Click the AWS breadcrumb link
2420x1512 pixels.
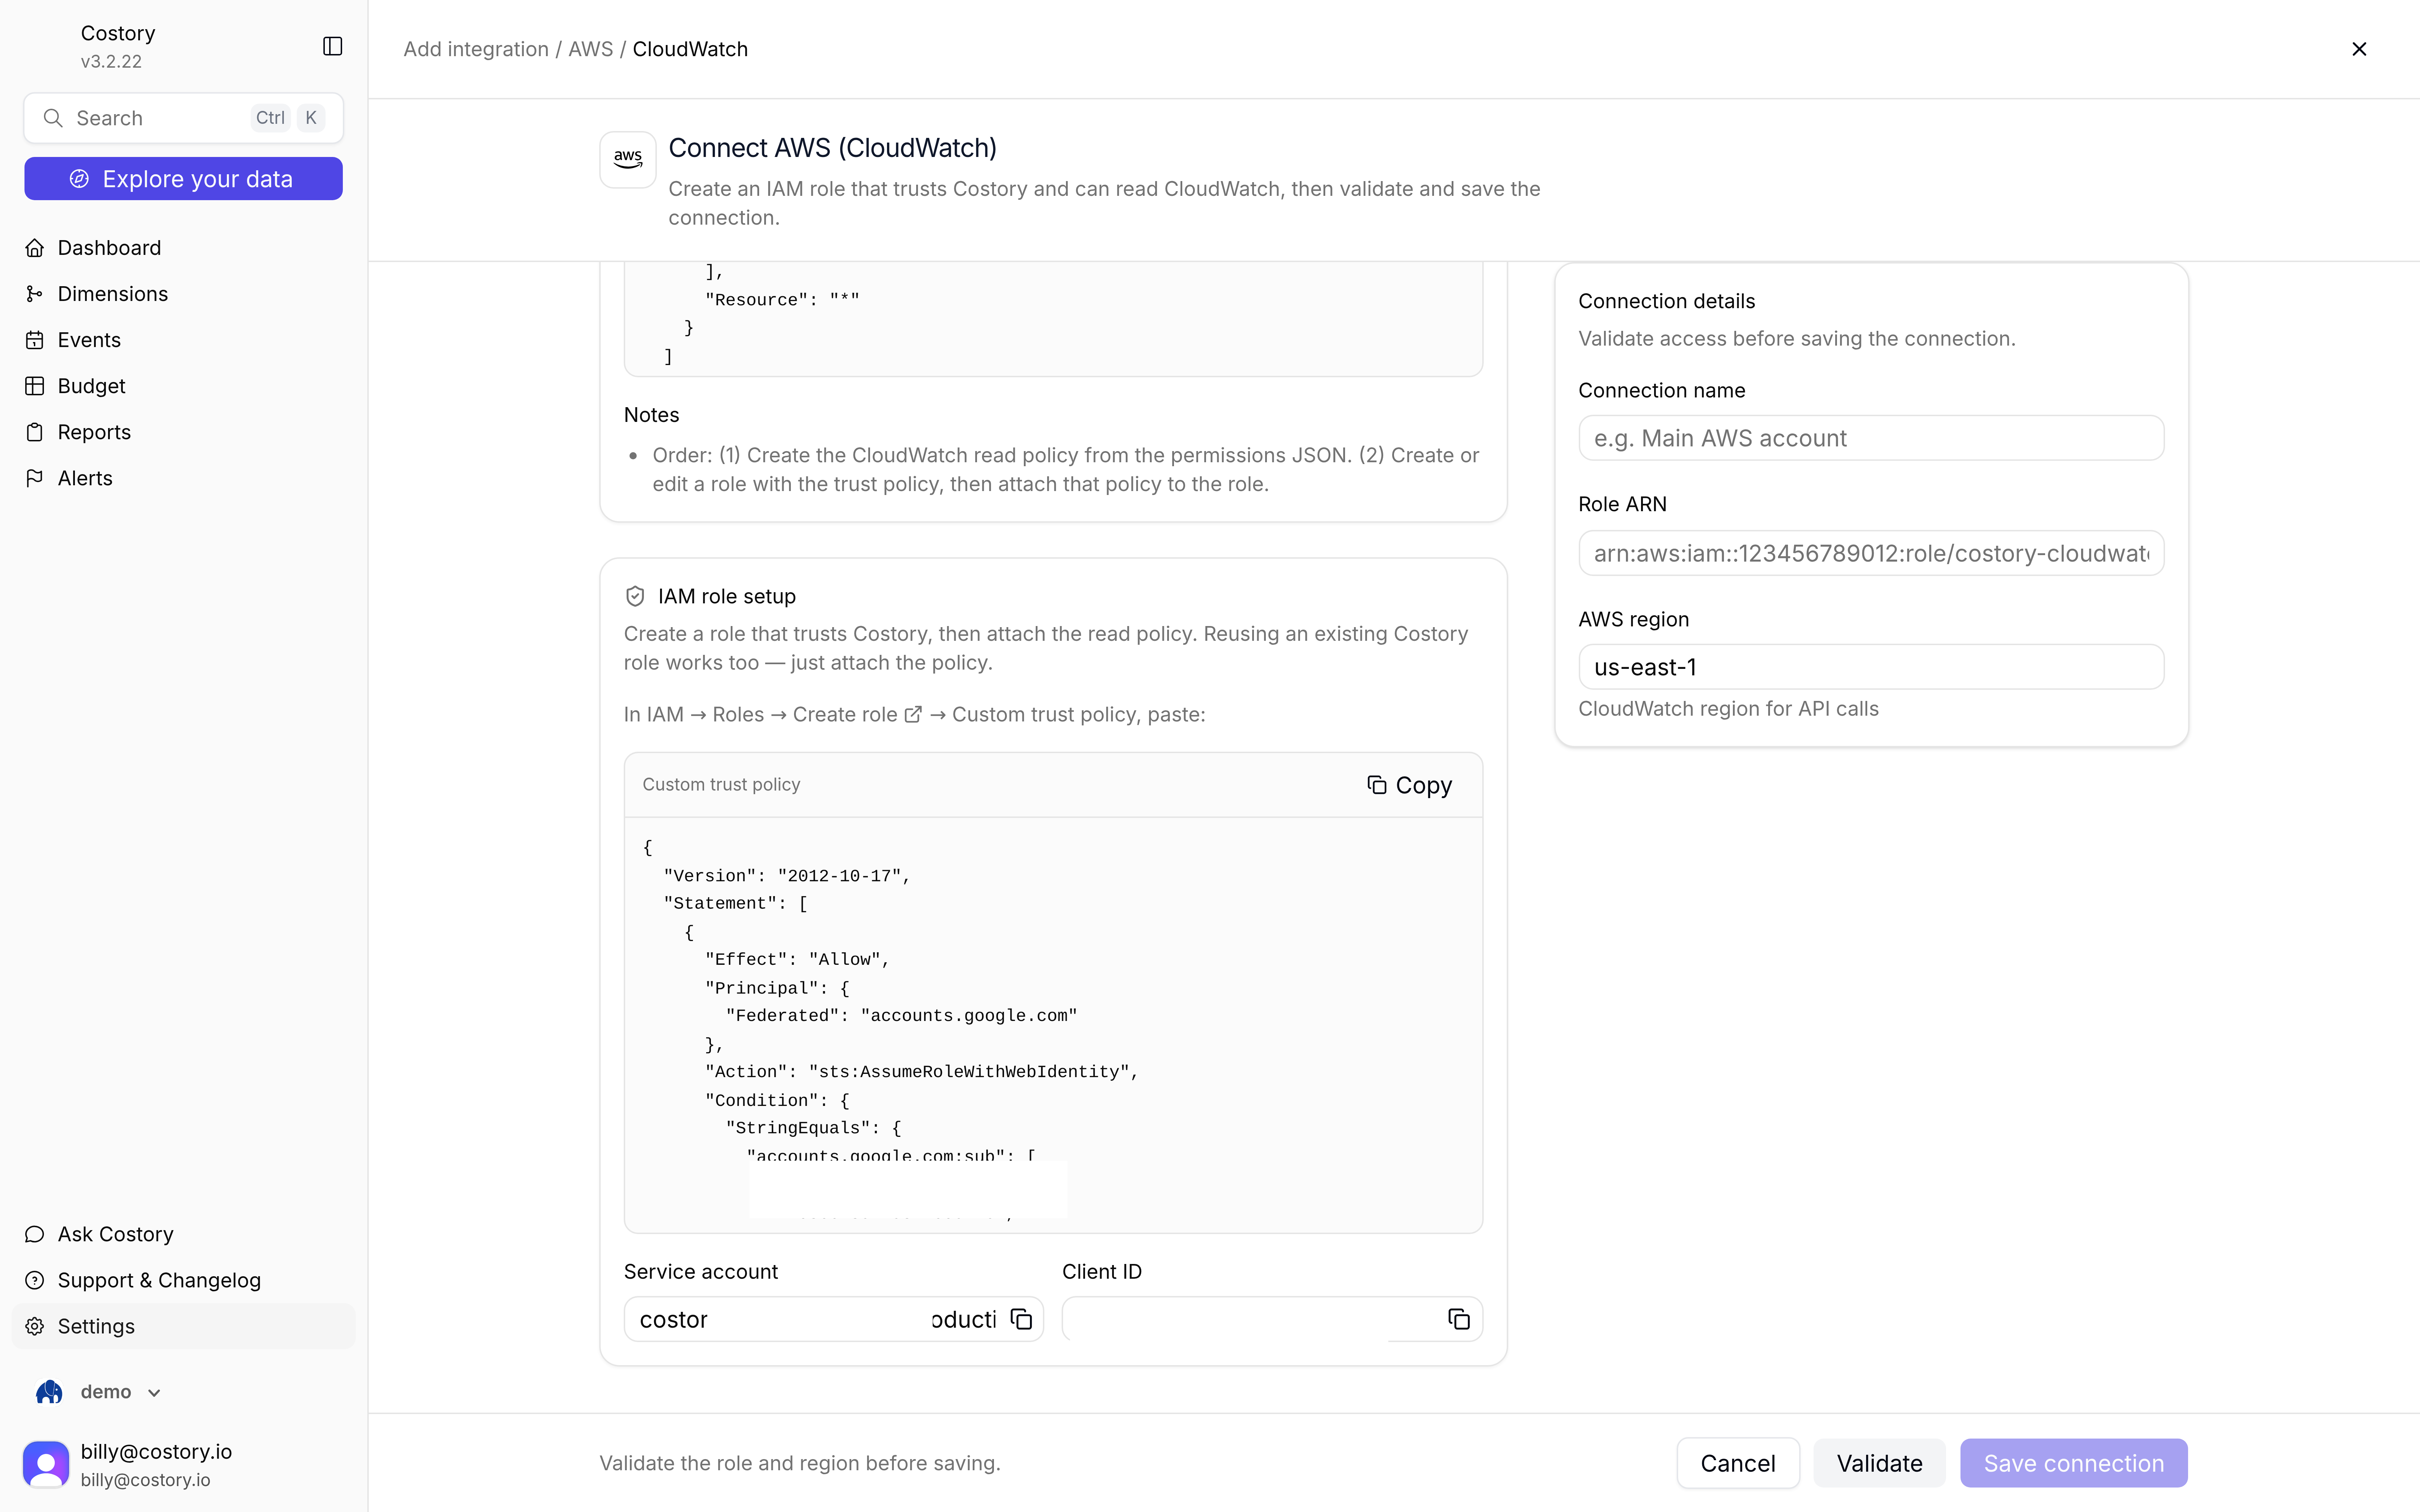pos(591,49)
